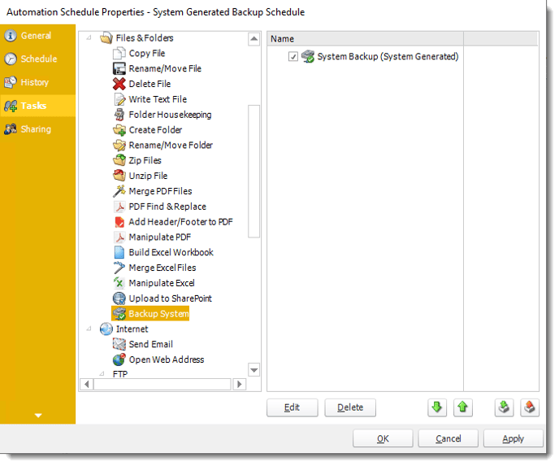
Task: Open the General tab
Action: point(38,36)
